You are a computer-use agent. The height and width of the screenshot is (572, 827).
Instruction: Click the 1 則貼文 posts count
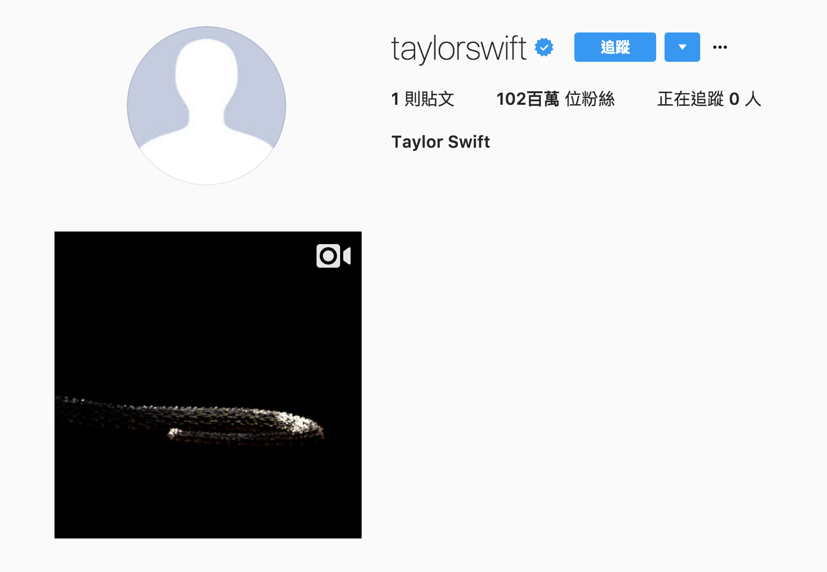point(423,99)
